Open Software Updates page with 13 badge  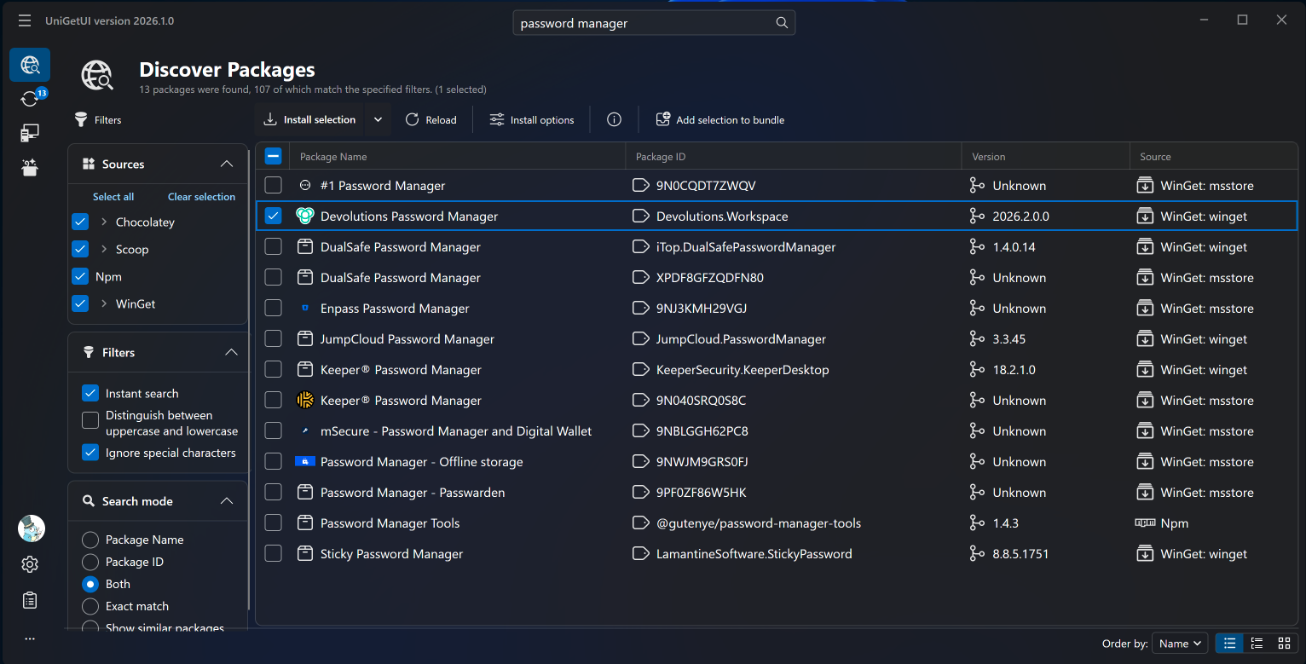click(30, 99)
